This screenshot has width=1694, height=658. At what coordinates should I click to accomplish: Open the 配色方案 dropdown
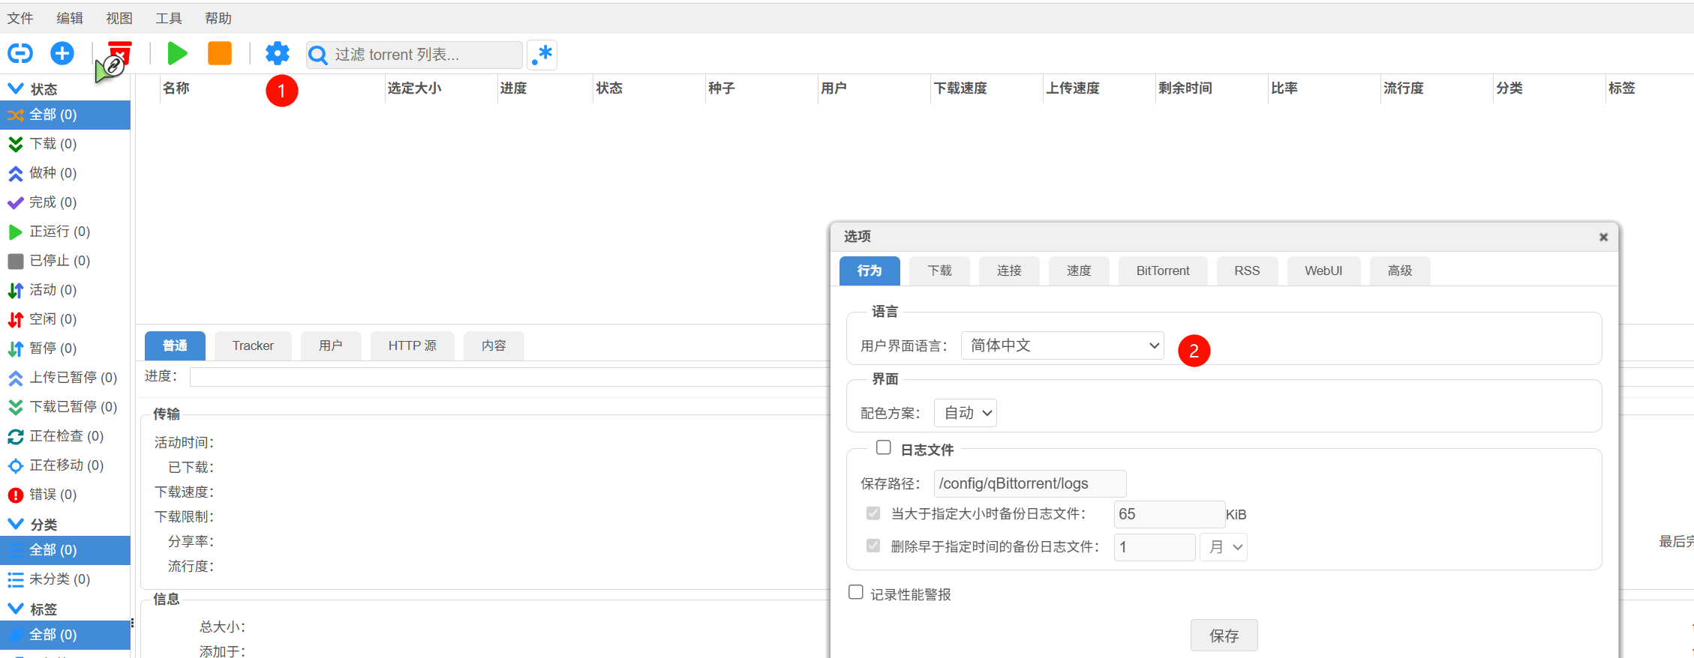coord(966,413)
